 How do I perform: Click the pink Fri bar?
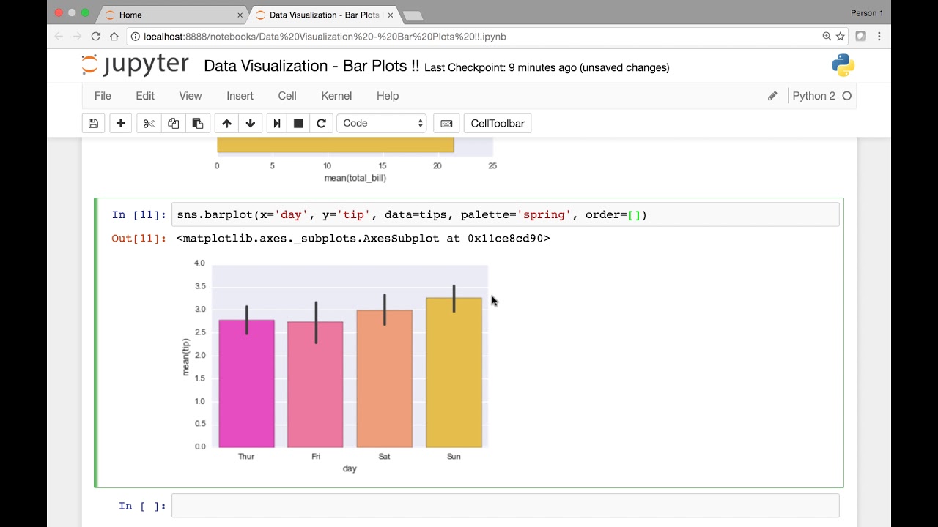pyautogui.click(x=316, y=384)
